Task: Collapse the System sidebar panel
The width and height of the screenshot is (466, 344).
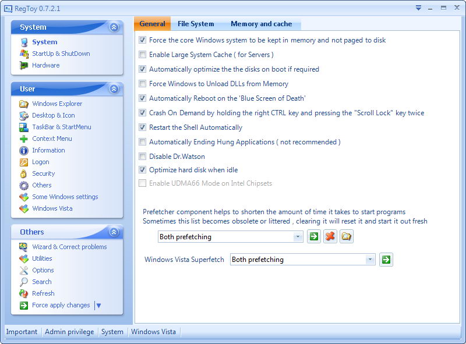Action: 114,27
